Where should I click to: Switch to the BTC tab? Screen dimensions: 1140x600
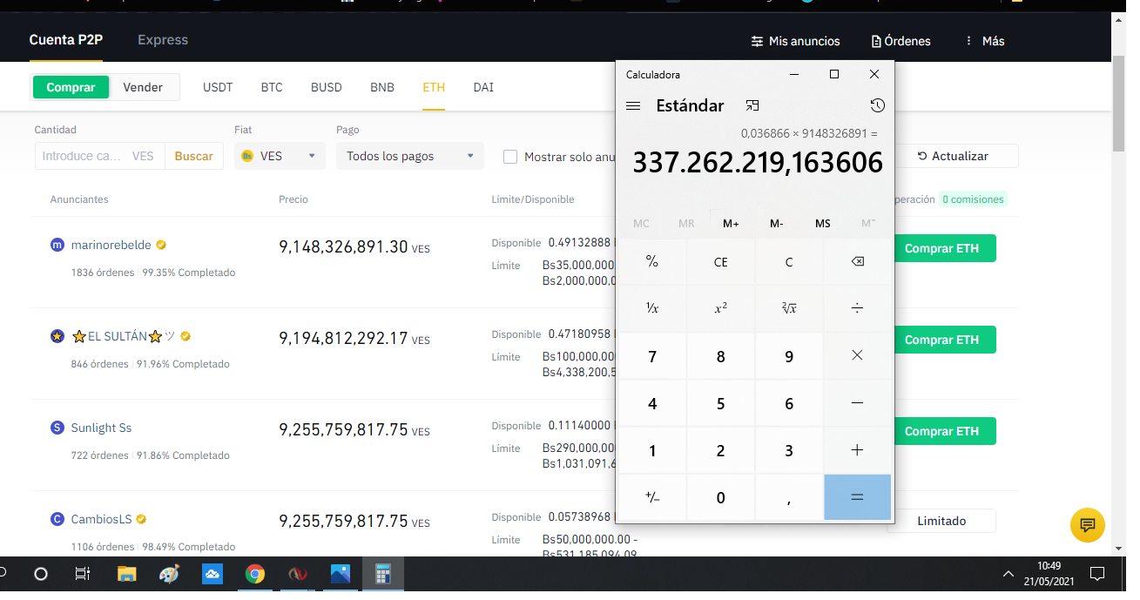272,87
